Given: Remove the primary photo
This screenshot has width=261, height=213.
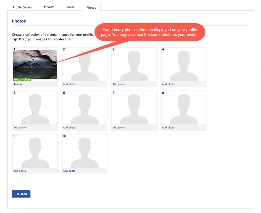Looking at the screenshot, I should (18, 84).
